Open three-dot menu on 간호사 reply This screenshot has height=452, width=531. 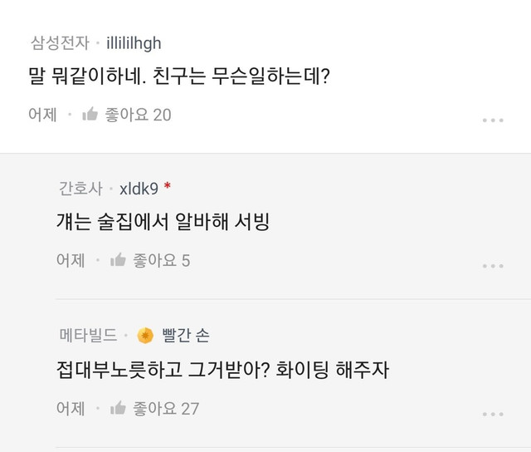pos(493,266)
